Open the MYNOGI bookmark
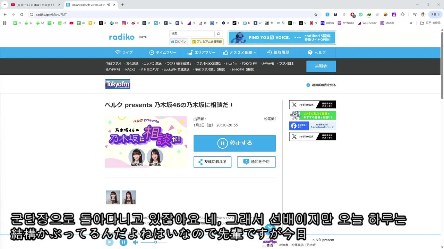444x249 pixels. click(x=345, y=23)
